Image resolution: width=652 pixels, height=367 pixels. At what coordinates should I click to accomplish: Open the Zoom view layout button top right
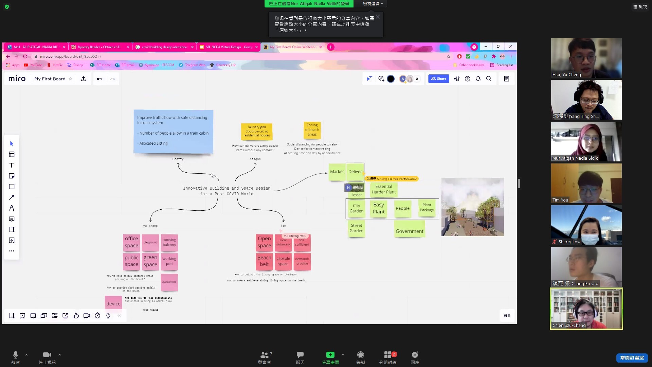(x=640, y=6)
